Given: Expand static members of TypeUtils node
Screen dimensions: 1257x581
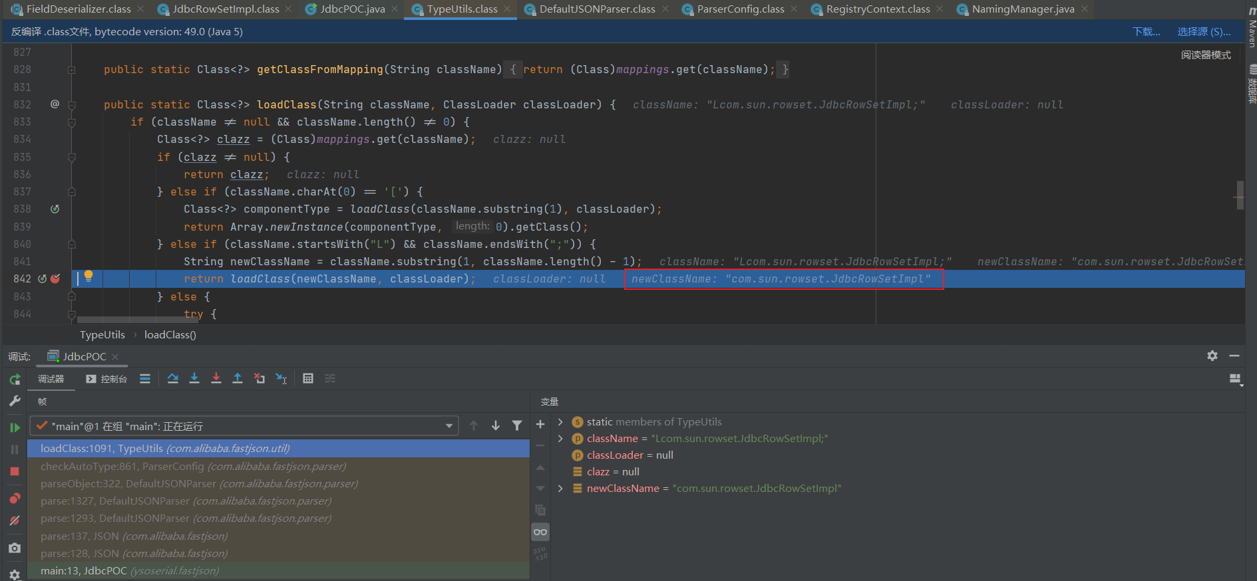Looking at the screenshot, I should [560, 422].
